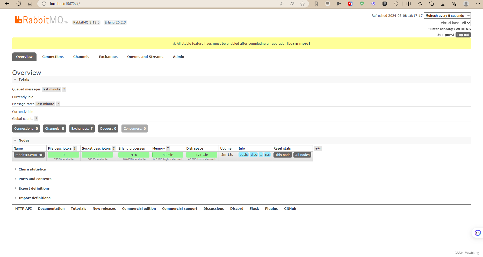
Task: Reload the page with the refresh icon
Action: click(x=19, y=4)
